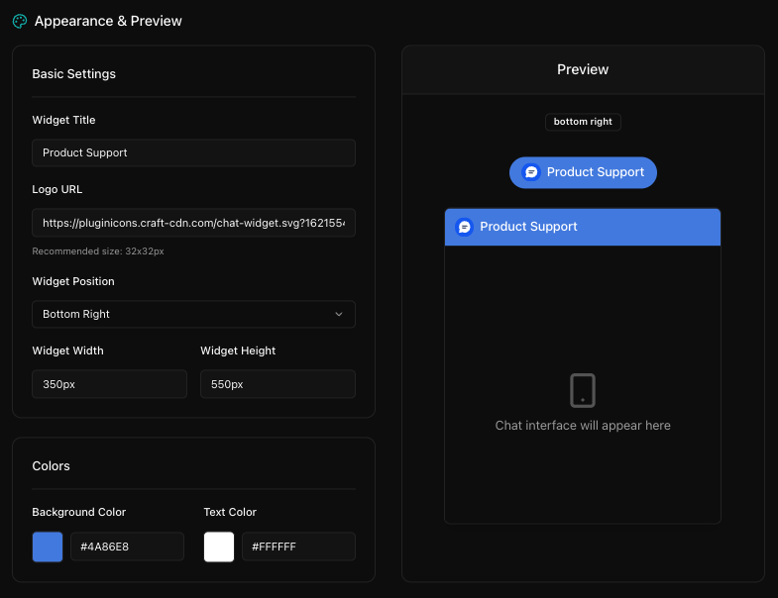Click the blue Product Support widget header bar

tap(583, 227)
